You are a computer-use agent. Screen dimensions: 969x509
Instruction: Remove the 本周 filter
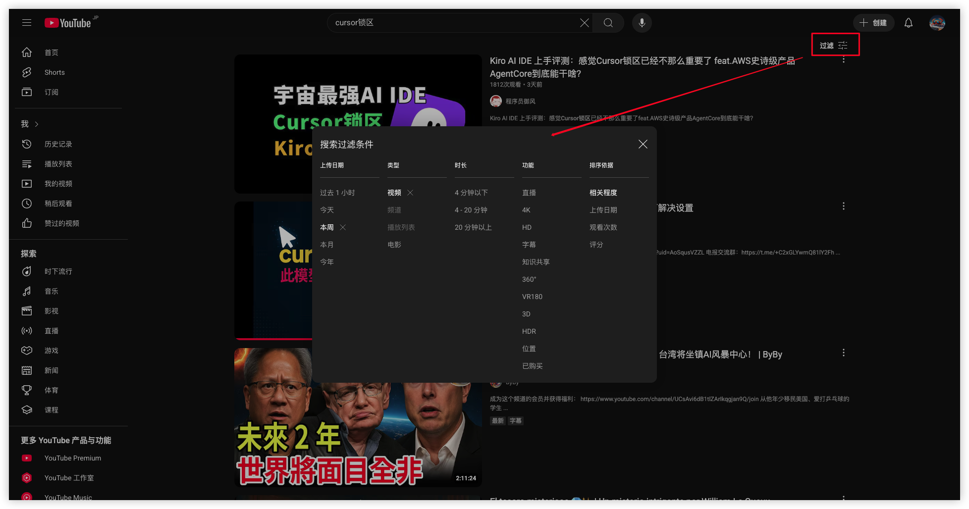tap(343, 227)
